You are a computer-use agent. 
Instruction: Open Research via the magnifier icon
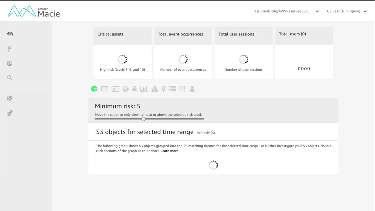(x=10, y=78)
